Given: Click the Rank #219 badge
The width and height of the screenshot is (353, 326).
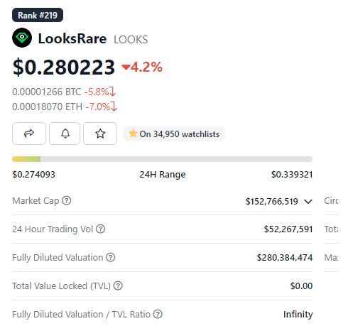Looking at the screenshot, I should coord(38,15).
